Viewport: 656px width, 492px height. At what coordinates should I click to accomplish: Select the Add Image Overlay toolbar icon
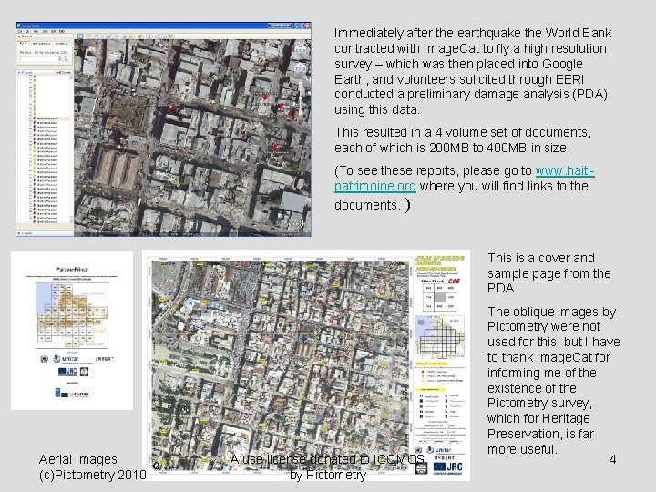coord(108,36)
